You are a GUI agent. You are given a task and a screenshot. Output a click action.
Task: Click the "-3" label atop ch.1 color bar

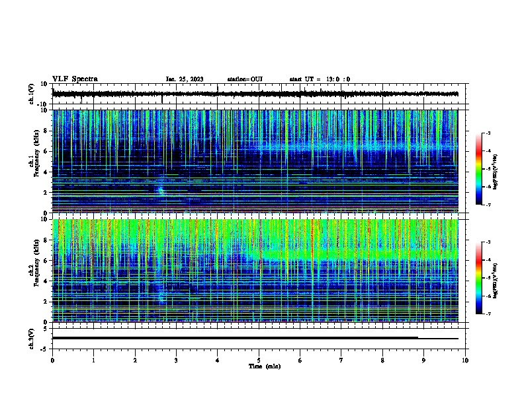pyautogui.click(x=488, y=133)
